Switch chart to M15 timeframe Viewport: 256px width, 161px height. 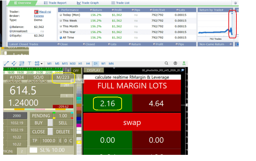[65, 64]
